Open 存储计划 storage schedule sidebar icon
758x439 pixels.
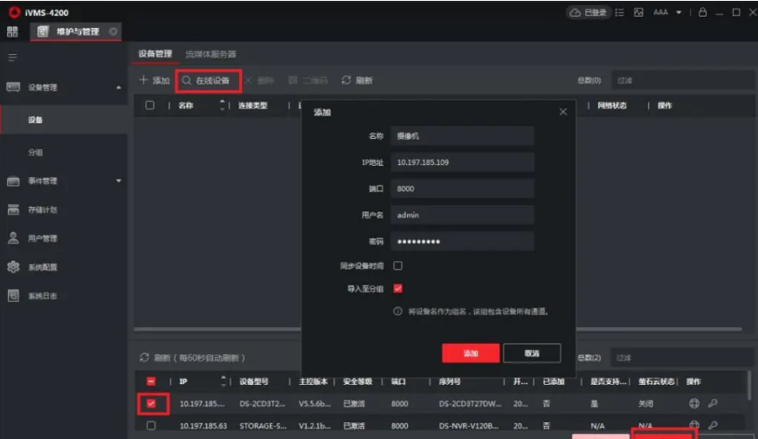[13, 209]
